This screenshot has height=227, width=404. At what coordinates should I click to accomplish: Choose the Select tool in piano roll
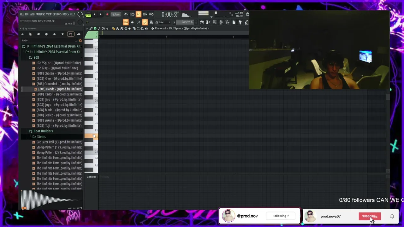coord(138,29)
